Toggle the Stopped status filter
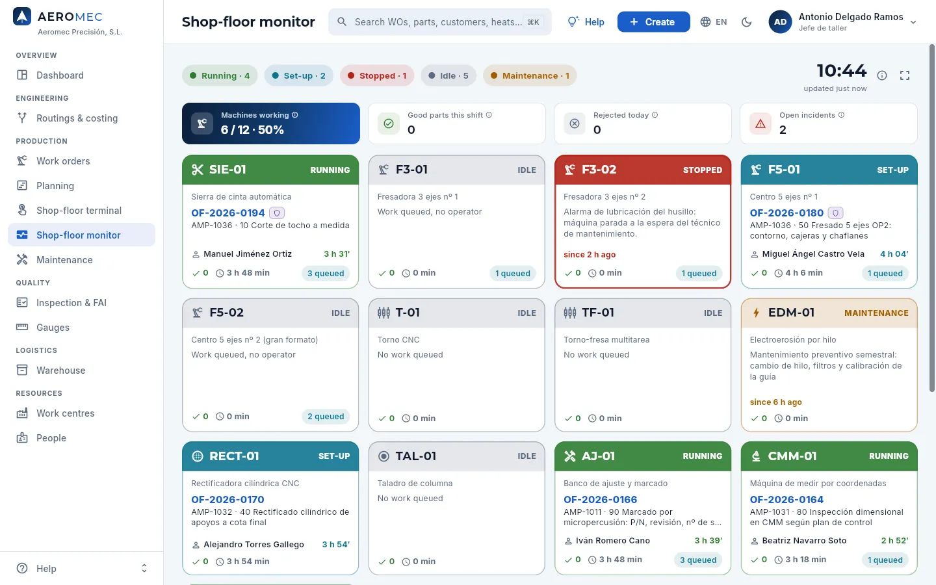936x585 pixels. click(377, 75)
